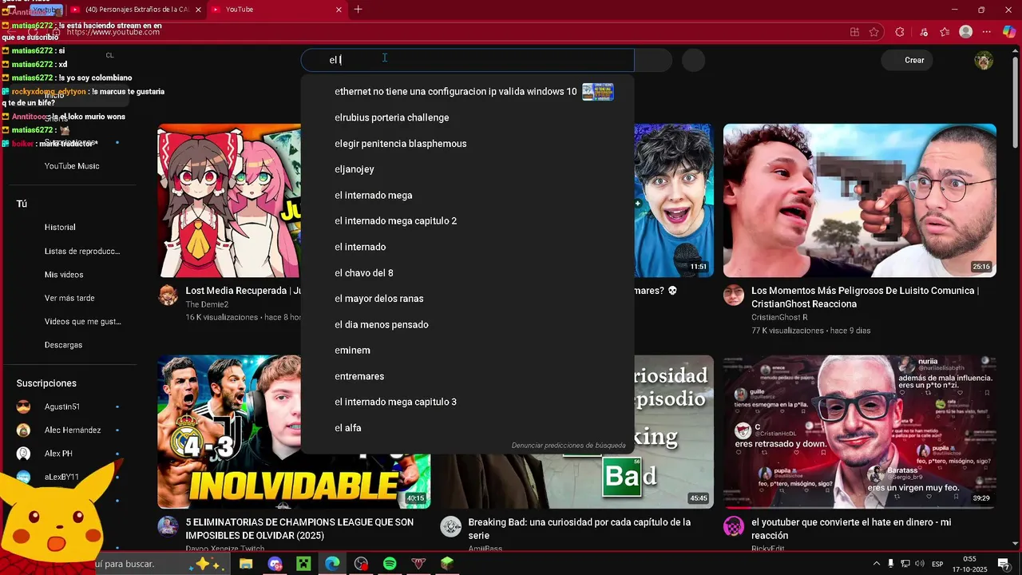The image size is (1022, 575).
Task: Click ESP keyboard language indicator
Action: point(938,564)
